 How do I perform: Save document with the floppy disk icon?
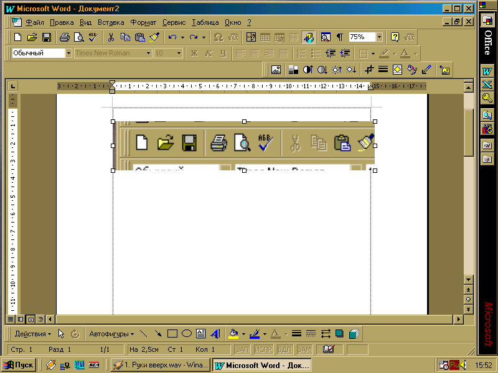47,37
